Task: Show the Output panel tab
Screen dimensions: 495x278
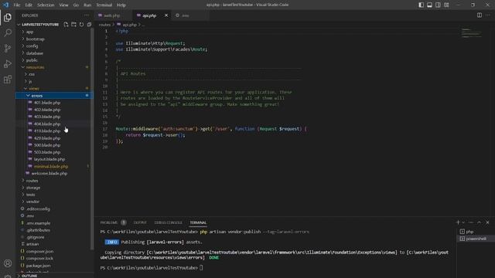Action: (x=140, y=222)
